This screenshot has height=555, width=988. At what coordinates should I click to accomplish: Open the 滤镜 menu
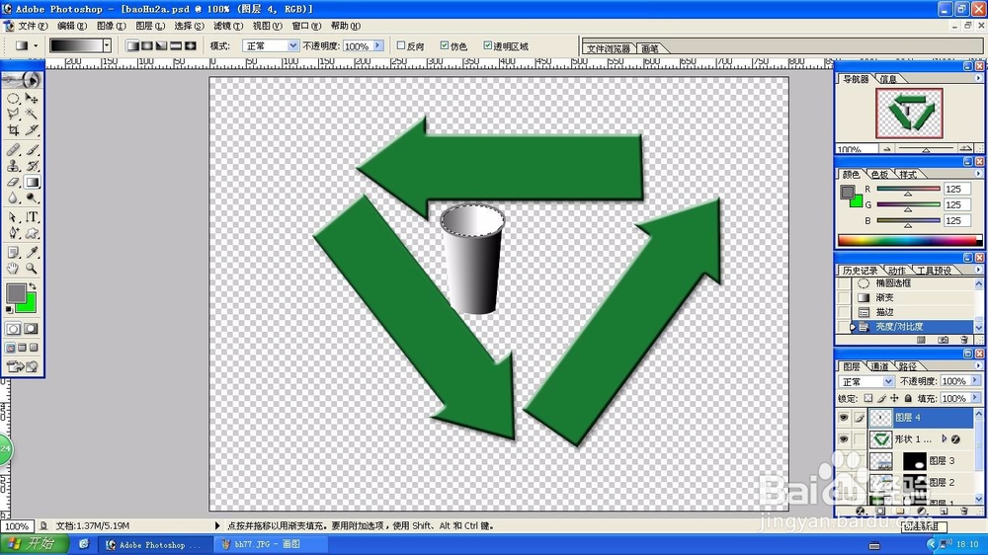[x=228, y=26]
